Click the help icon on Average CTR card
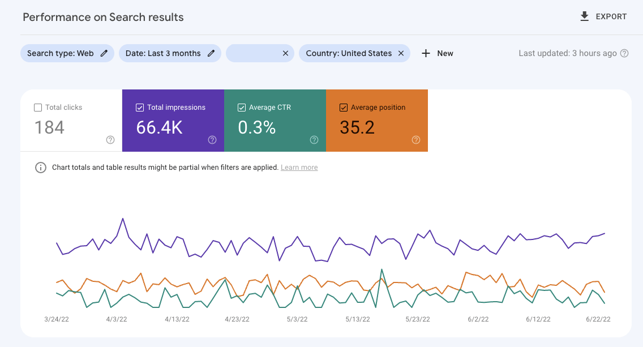The width and height of the screenshot is (643, 347). coord(314,140)
